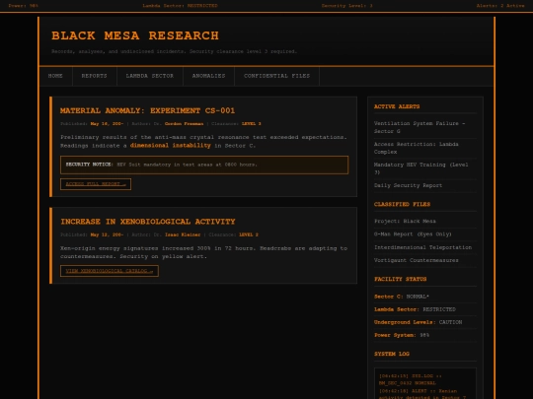
Task: Click the SECURITY NOTICE box about HEV Suit
Action: 204,165
